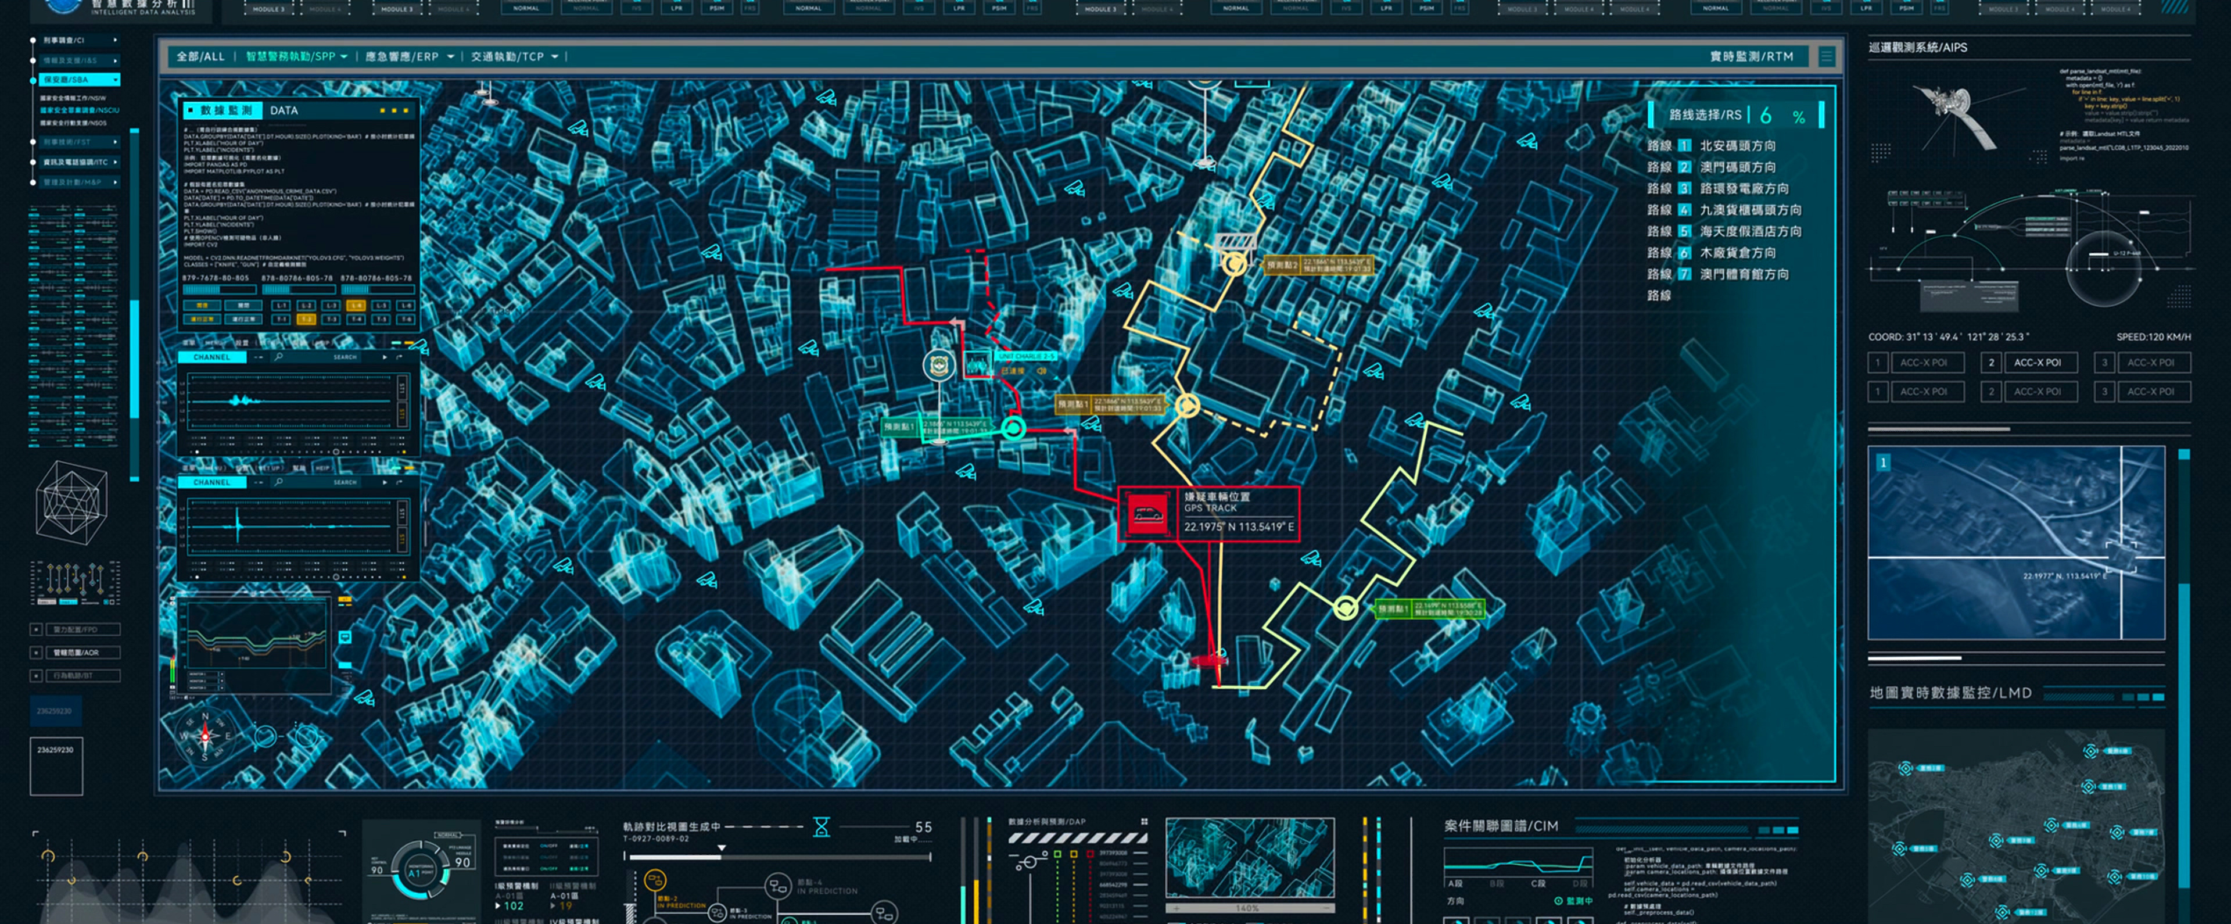
Task: Click the highlighted L-4 button in DATA panel
Action: pos(355,306)
